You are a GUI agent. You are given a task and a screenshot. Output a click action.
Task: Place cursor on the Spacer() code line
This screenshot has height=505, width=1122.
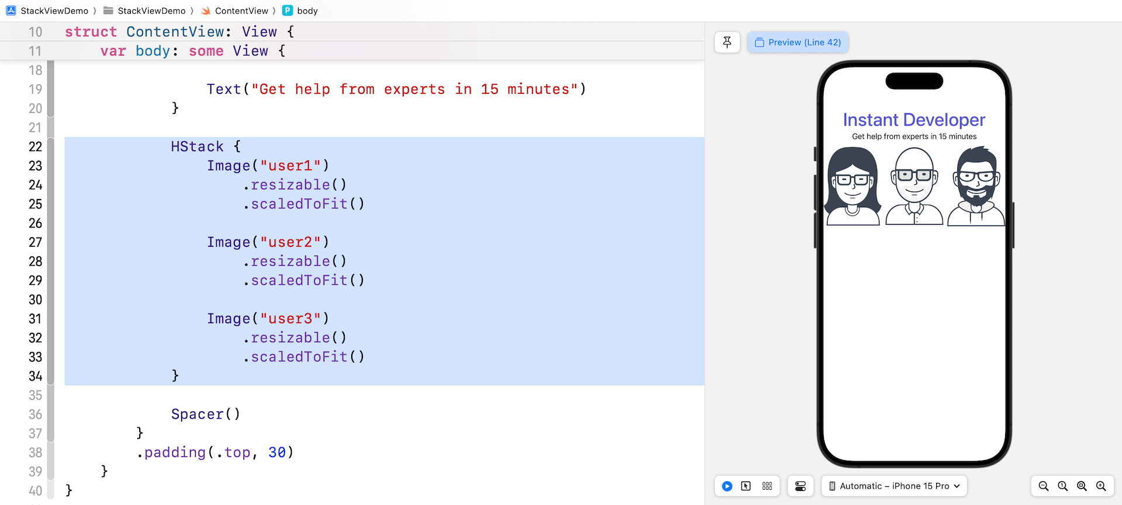[205, 414]
